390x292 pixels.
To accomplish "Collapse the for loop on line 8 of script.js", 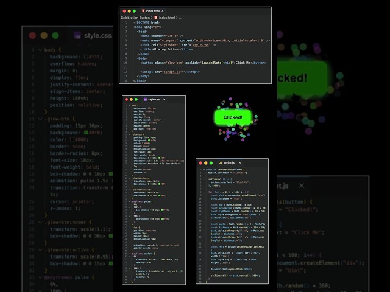I will click(204, 192).
